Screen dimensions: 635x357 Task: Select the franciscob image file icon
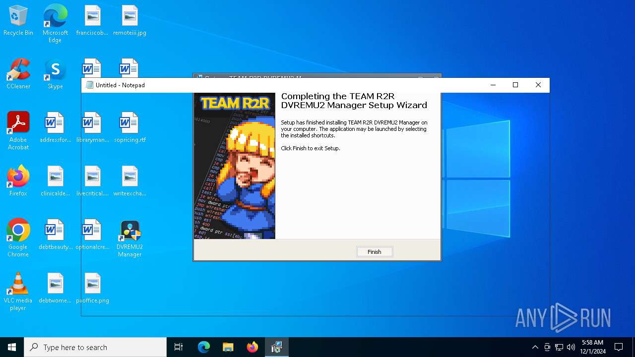(92, 21)
